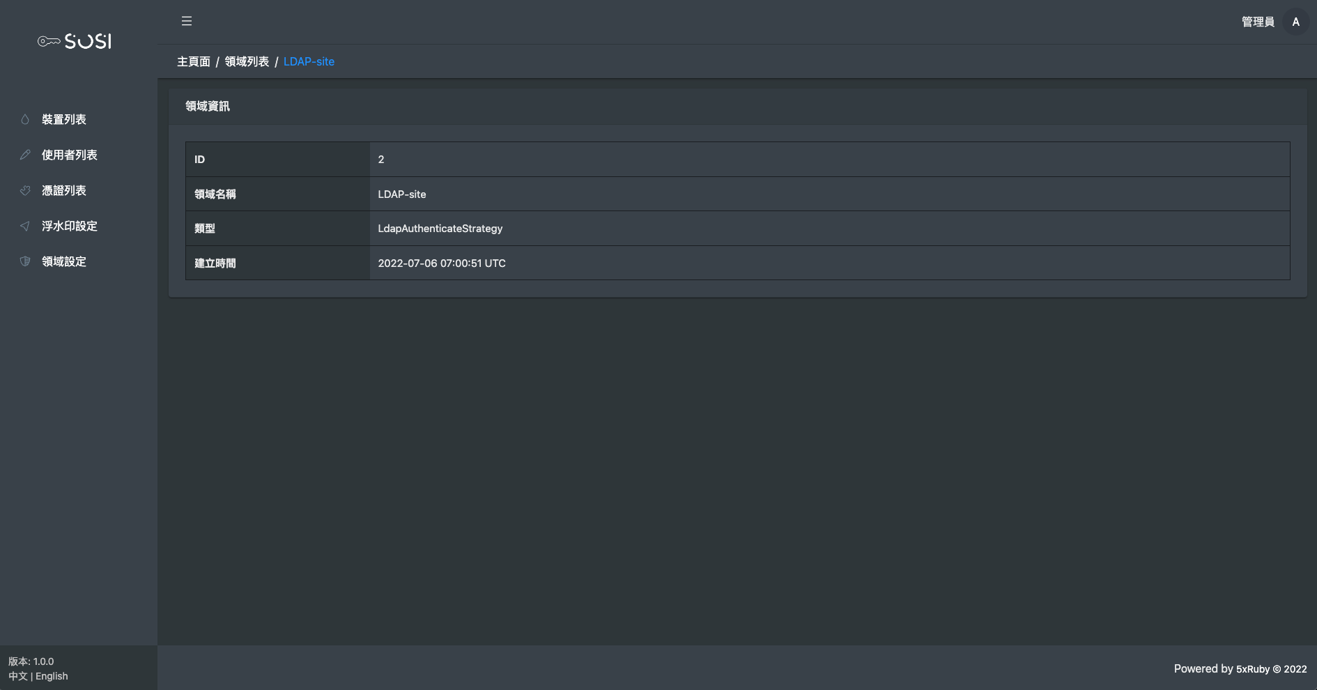Switch language to 中文 in footer

click(18, 676)
